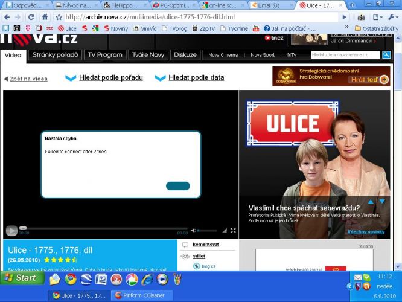Open the Noviny bookmark
The width and height of the screenshot is (402, 302).
pyautogui.click(x=116, y=28)
